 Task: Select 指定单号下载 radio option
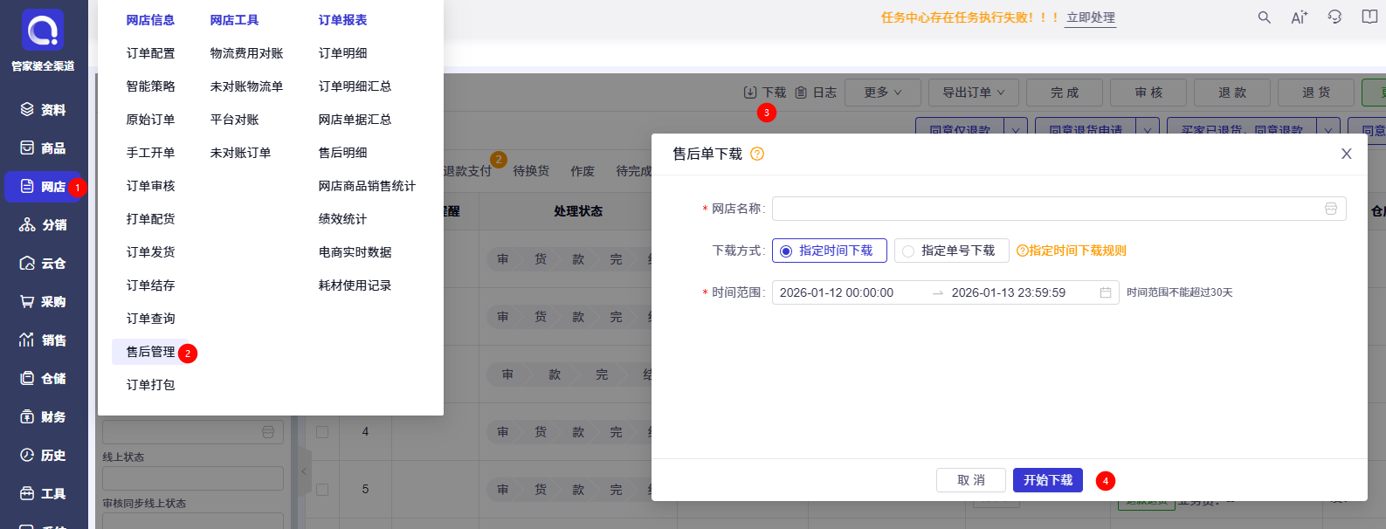[951, 251]
